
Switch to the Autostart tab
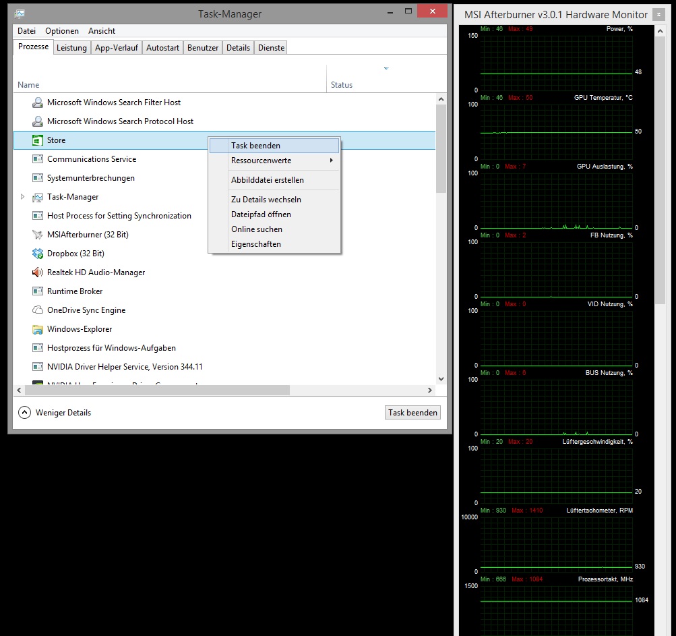tap(162, 47)
